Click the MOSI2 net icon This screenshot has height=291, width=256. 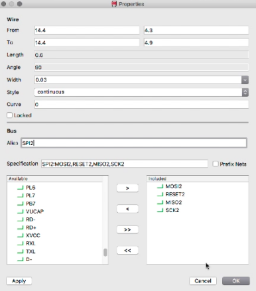coord(160,187)
